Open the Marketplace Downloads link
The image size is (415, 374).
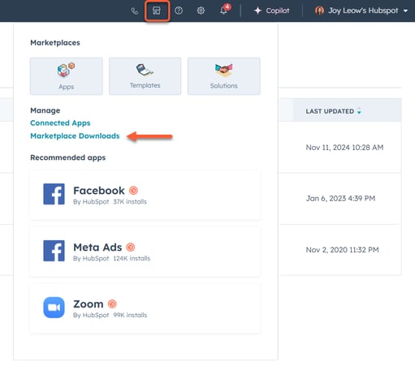coord(75,136)
